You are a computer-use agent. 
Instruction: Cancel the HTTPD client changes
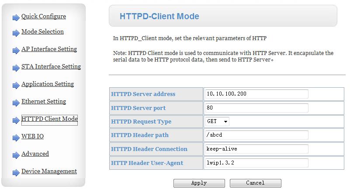(x=255, y=183)
